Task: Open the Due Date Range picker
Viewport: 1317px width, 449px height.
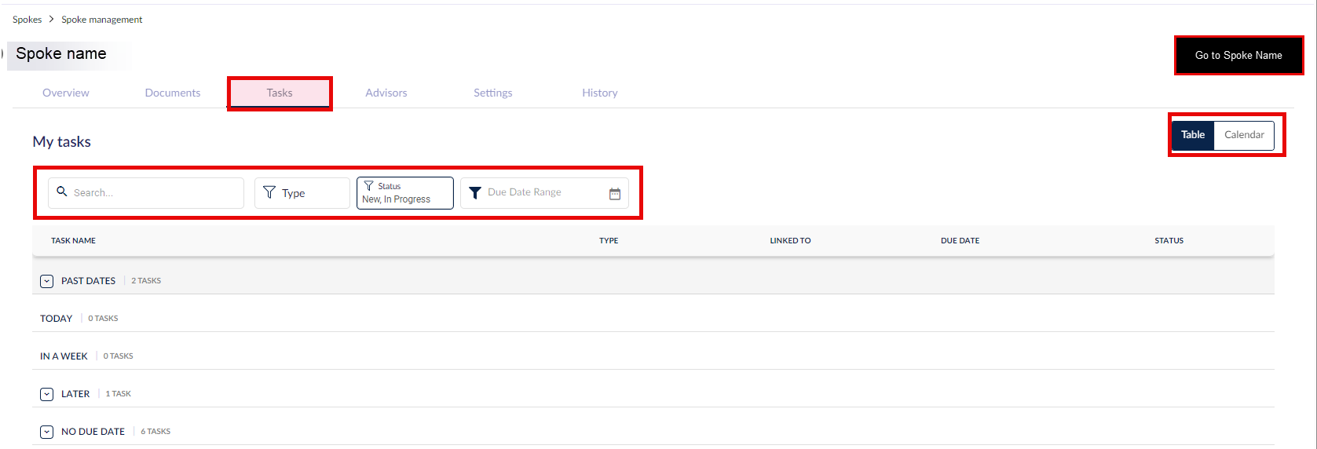Action: tap(544, 193)
